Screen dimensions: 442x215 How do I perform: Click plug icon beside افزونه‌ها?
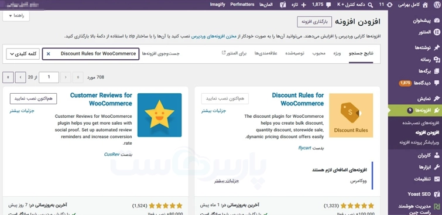437,110
